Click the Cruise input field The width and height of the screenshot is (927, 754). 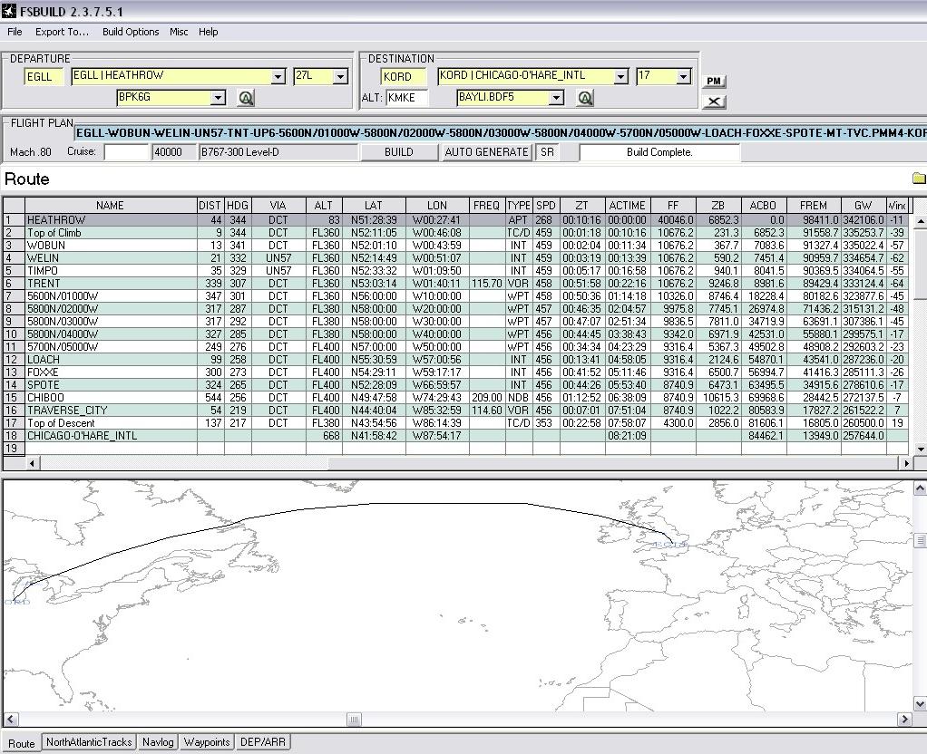coord(126,152)
